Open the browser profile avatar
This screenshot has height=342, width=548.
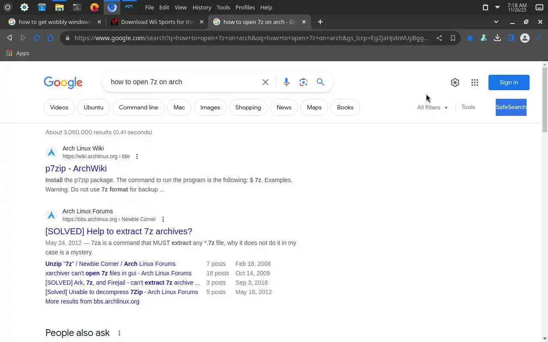click(x=525, y=38)
